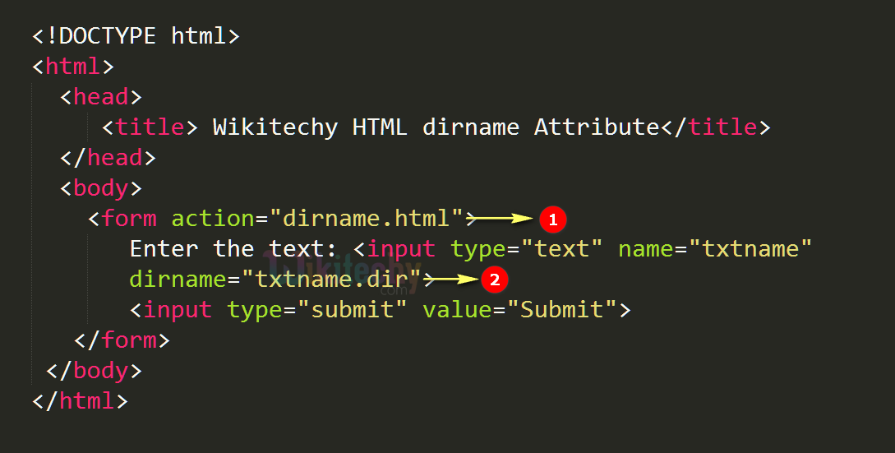Click the dirname attribute name

(178, 280)
